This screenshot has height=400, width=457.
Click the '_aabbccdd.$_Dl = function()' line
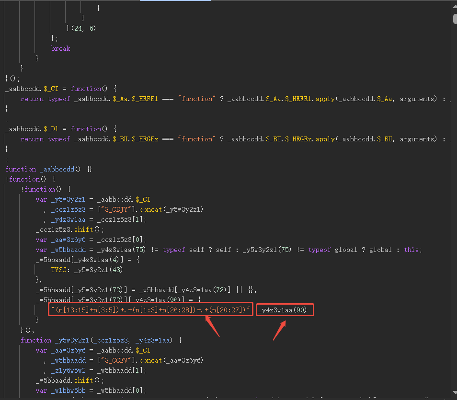tap(61, 129)
